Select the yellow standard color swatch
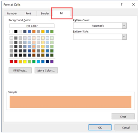 pos(25,62)
